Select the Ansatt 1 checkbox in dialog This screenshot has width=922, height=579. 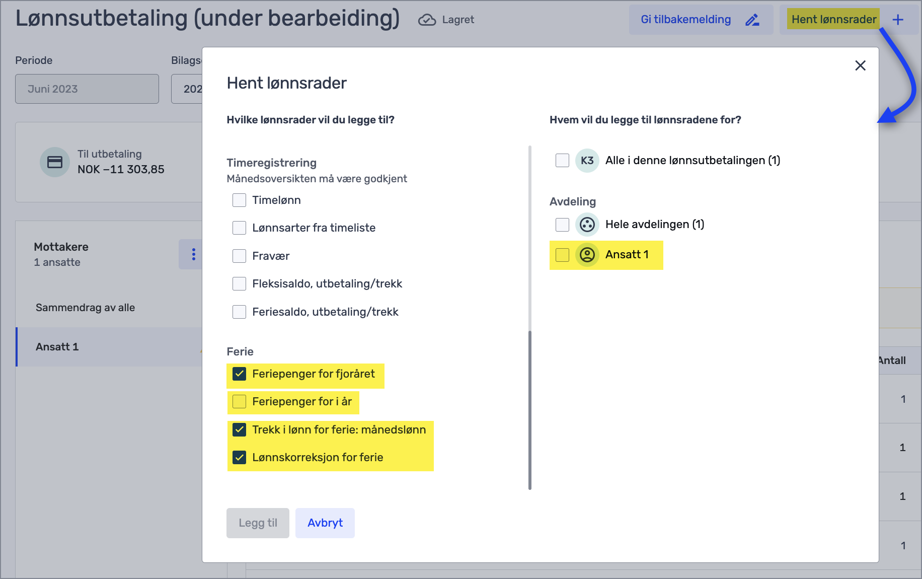[562, 255]
